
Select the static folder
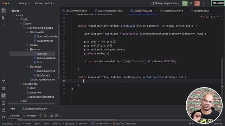point(31,88)
